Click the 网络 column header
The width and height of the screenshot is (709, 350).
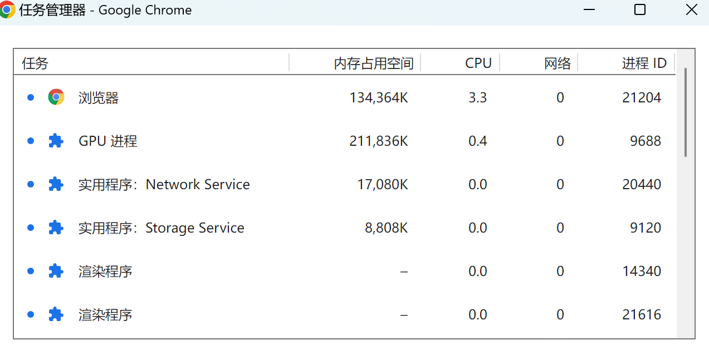point(557,63)
